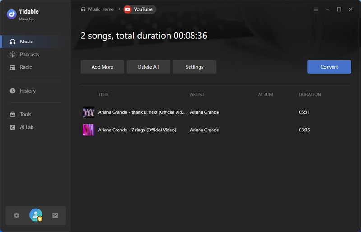Open the user account avatar
Screen dimensions: 361x232
coord(36,215)
